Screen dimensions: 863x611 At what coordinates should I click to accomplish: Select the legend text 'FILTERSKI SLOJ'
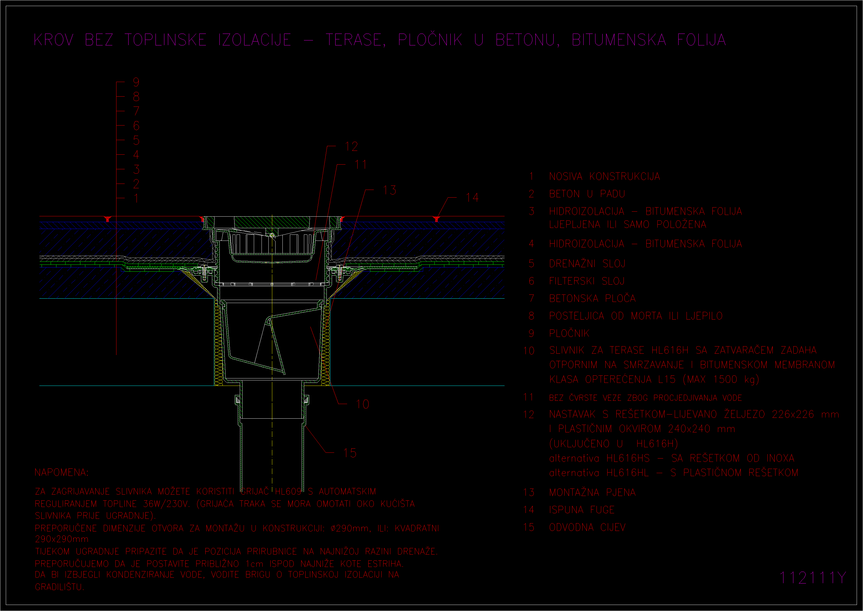[x=587, y=281]
